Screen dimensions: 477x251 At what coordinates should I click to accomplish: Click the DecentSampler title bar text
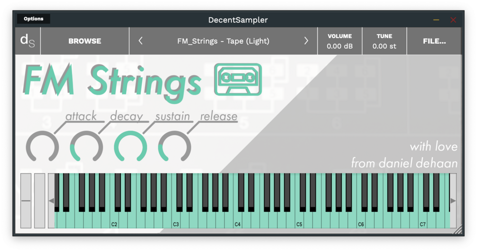[238, 20]
